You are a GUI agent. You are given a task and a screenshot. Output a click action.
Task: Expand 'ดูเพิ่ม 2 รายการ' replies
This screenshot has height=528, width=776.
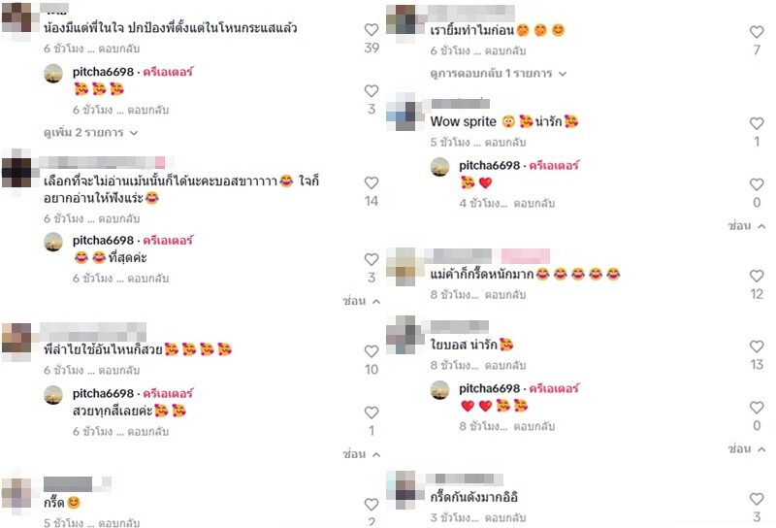click(x=90, y=132)
